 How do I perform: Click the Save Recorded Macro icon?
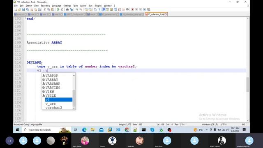pos(145,9)
